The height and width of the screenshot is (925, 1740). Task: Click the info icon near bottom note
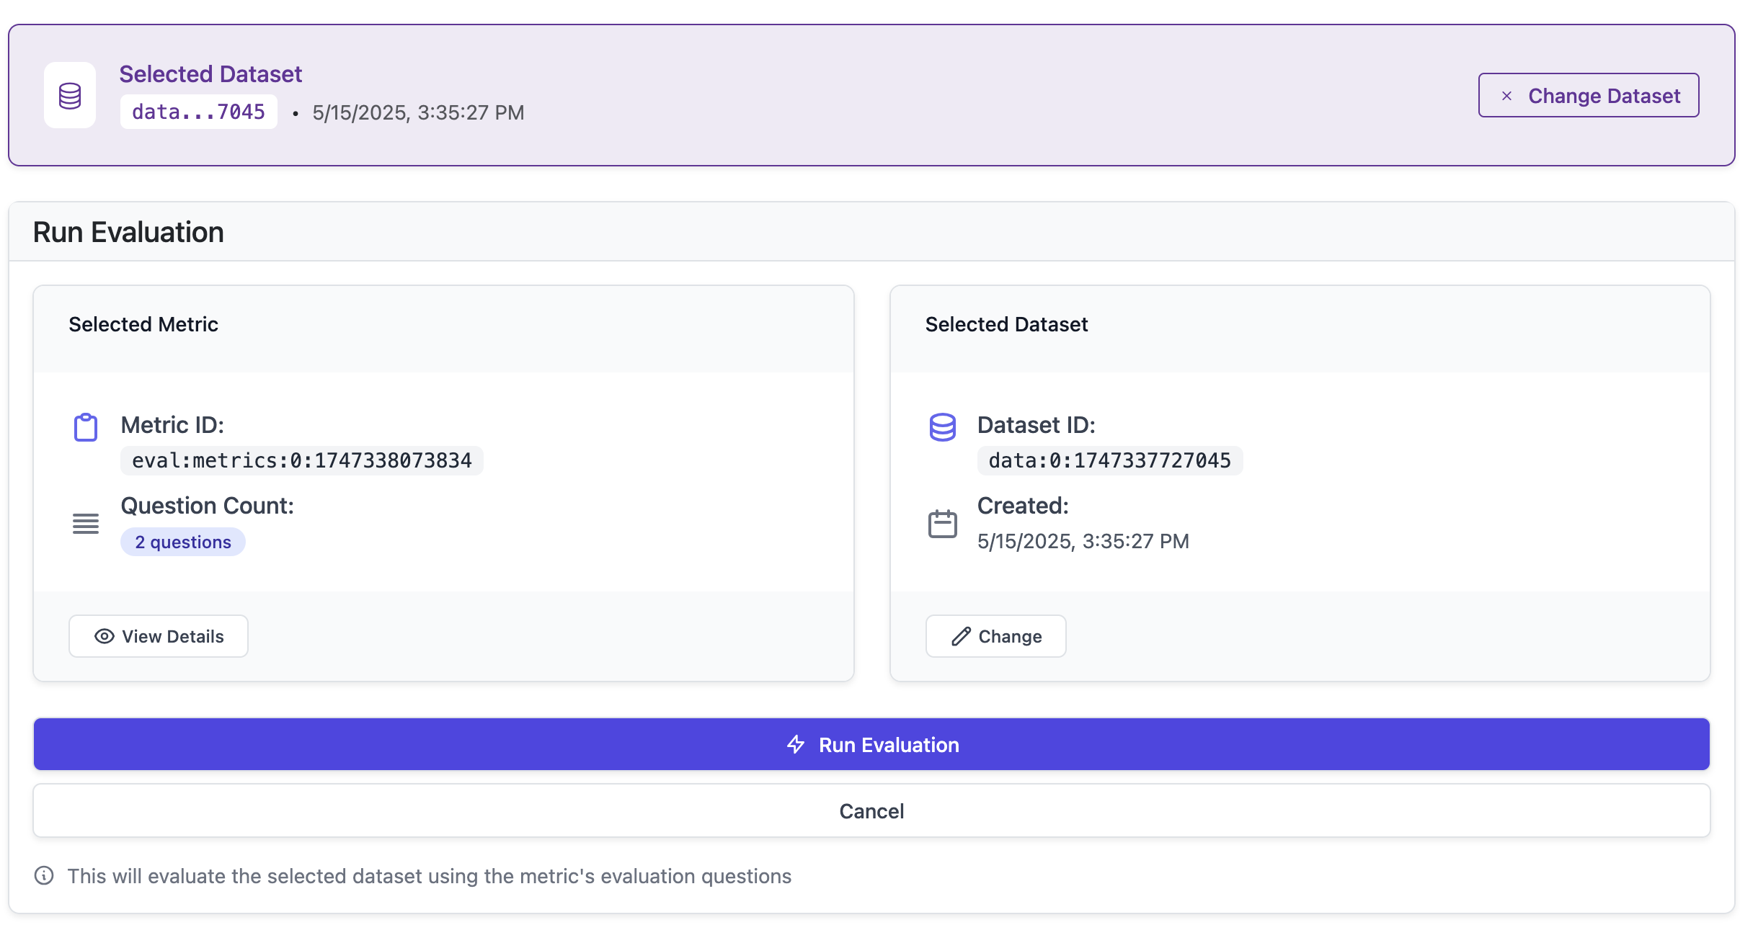point(44,875)
